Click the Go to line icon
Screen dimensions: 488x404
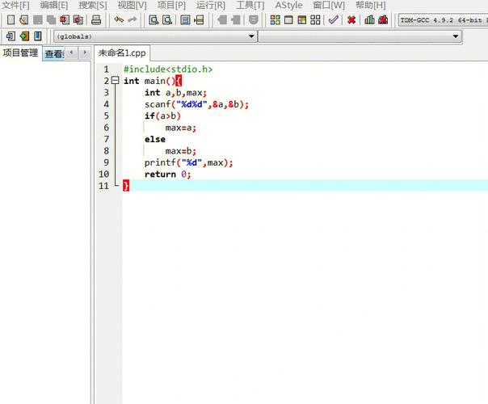199,20
